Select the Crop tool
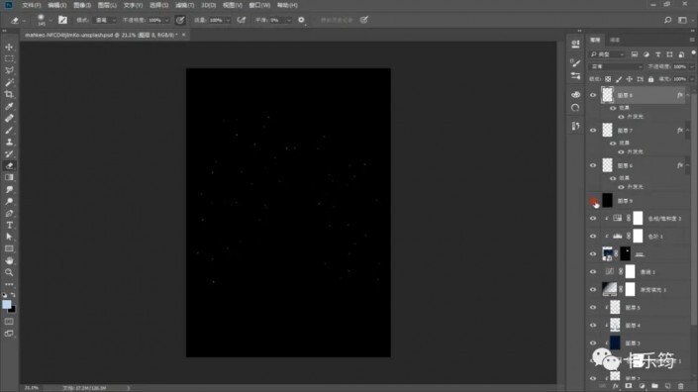 pos(9,94)
